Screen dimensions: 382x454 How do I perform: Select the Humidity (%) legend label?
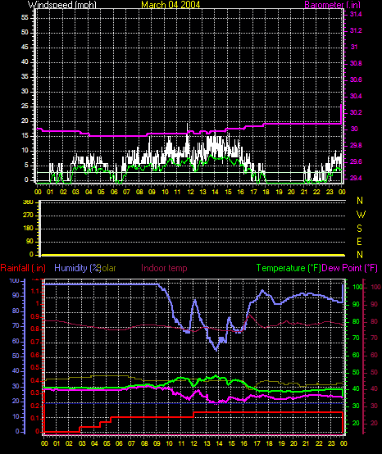pyautogui.click(x=77, y=268)
